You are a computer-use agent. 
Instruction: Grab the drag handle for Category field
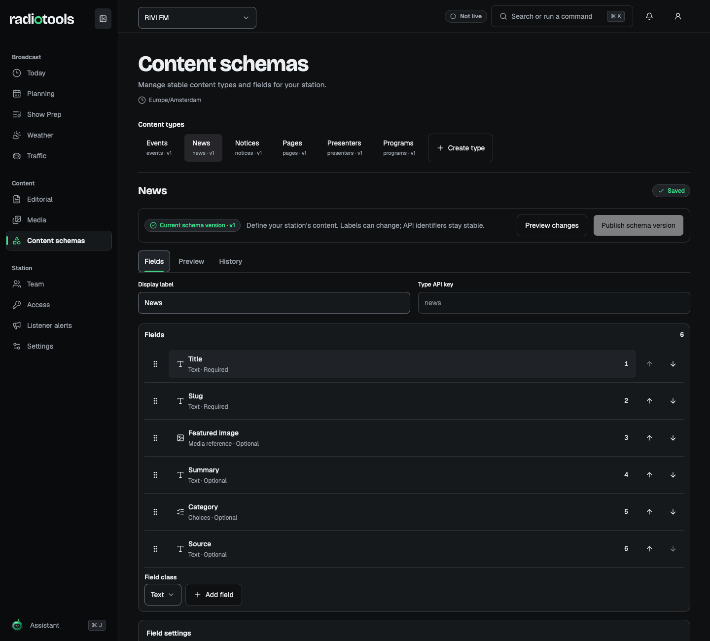point(155,512)
